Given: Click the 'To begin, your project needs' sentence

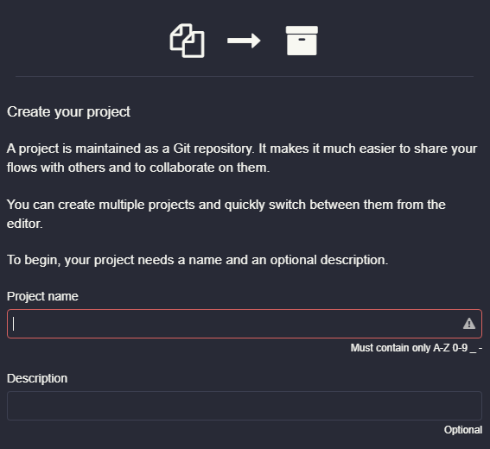Looking at the screenshot, I should tap(198, 260).
